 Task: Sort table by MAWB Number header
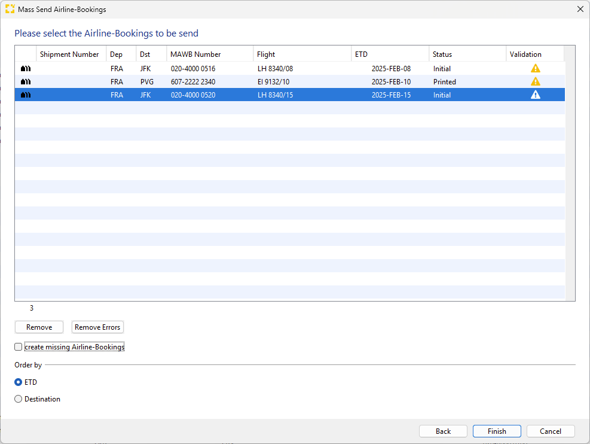coord(195,54)
